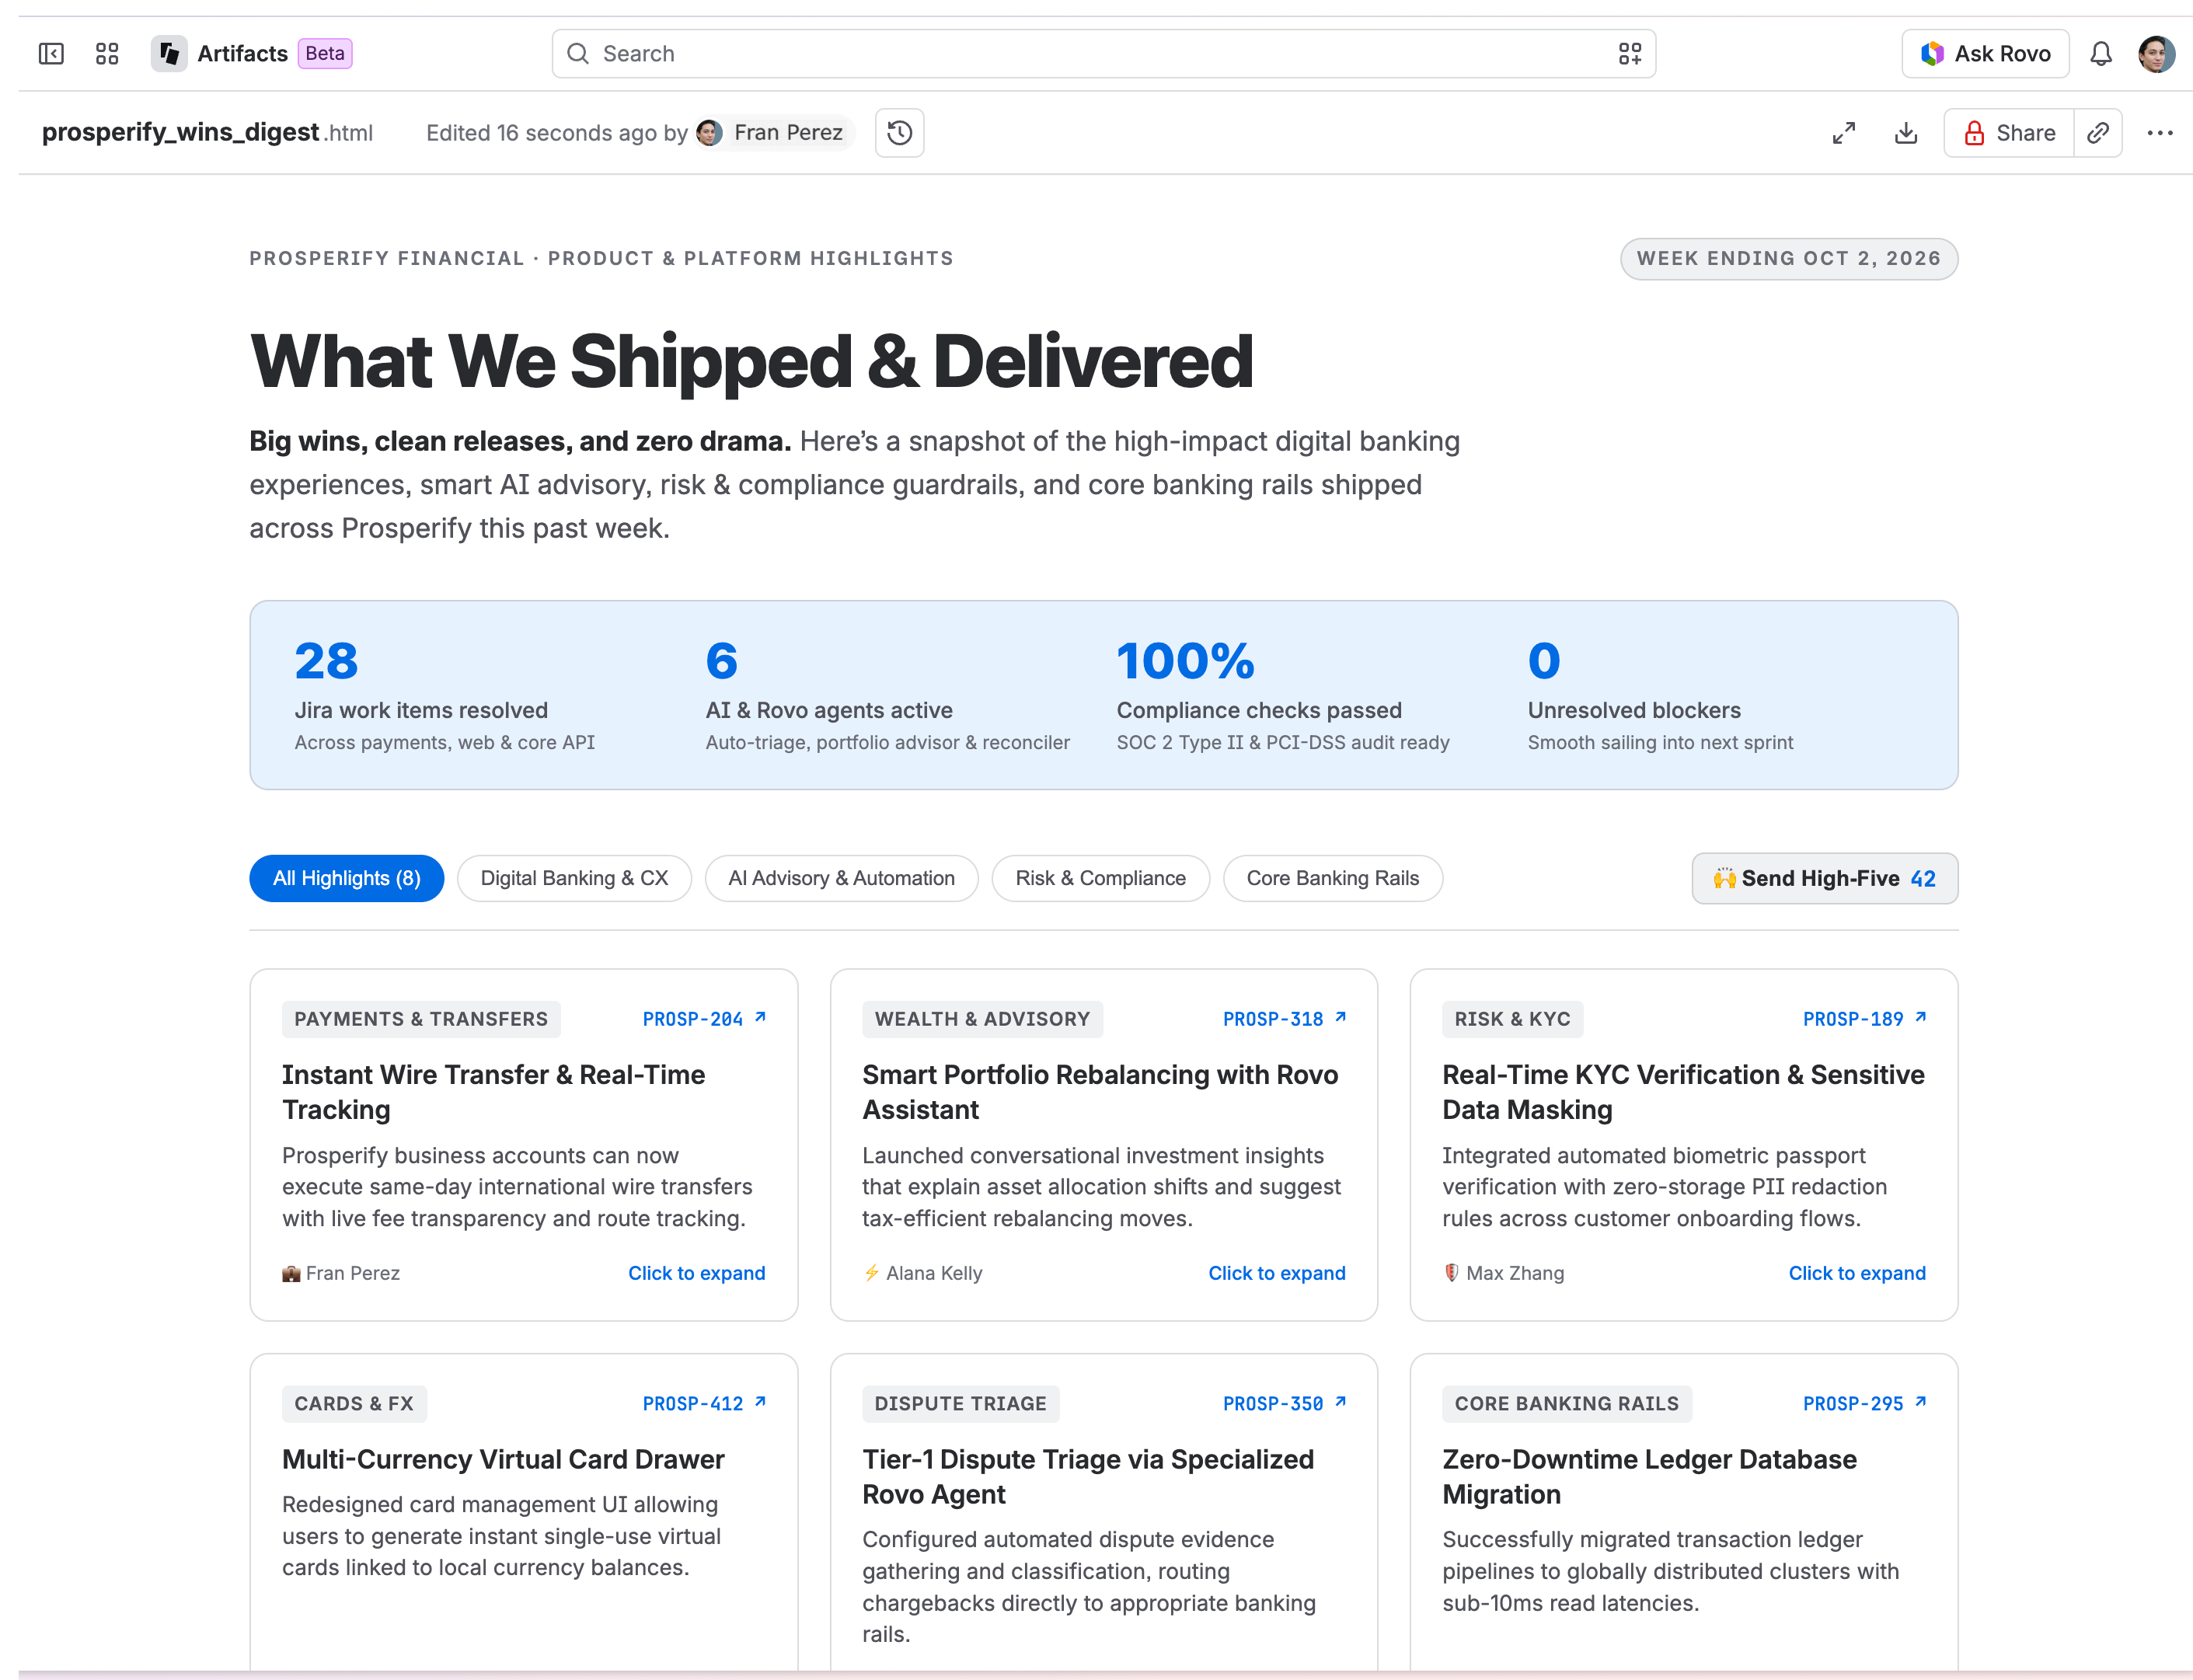Expand the Real-Time KYC Verification card

tap(1856, 1273)
